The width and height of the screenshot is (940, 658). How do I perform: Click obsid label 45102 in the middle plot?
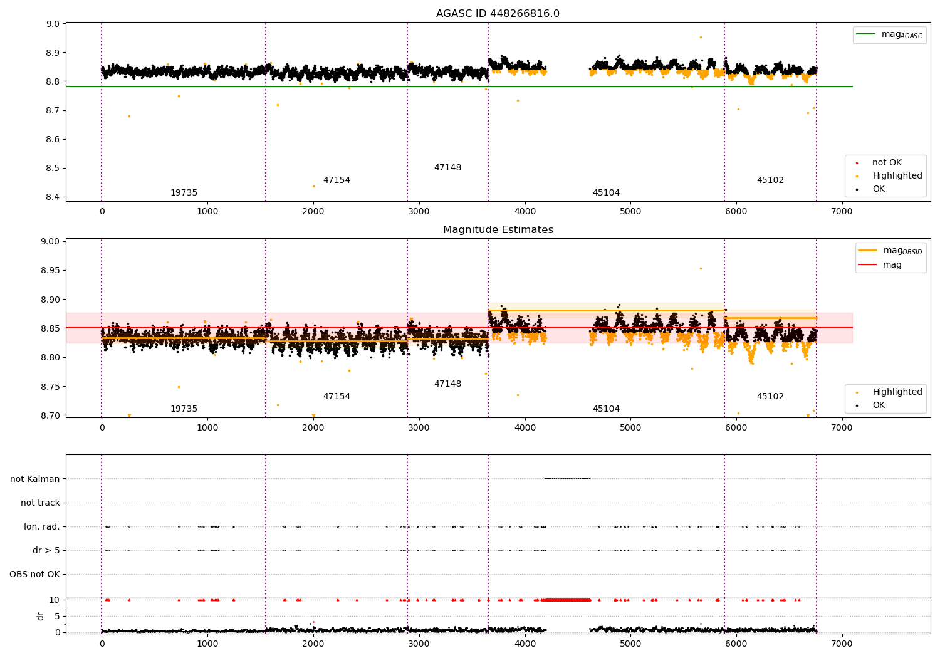(770, 397)
